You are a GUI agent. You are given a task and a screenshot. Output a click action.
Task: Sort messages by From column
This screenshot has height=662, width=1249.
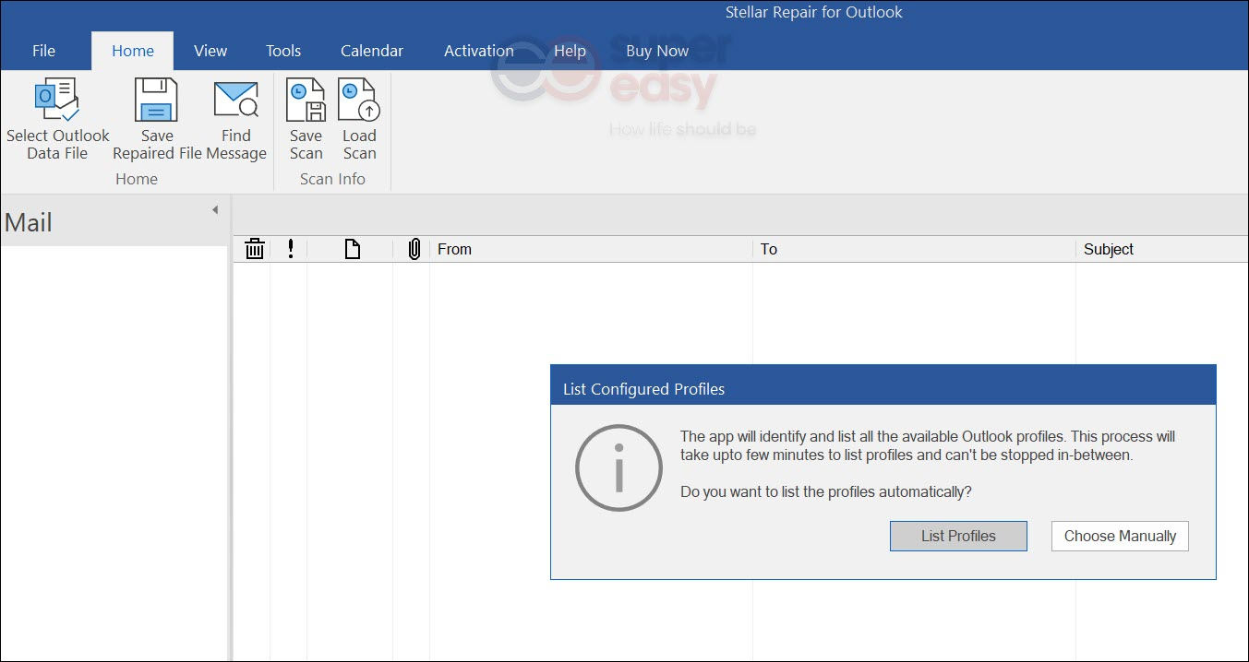pos(591,249)
